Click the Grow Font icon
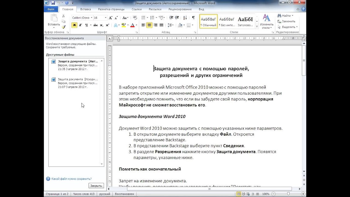The height and width of the screenshot is (197, 350). click(x=110, y=18)
